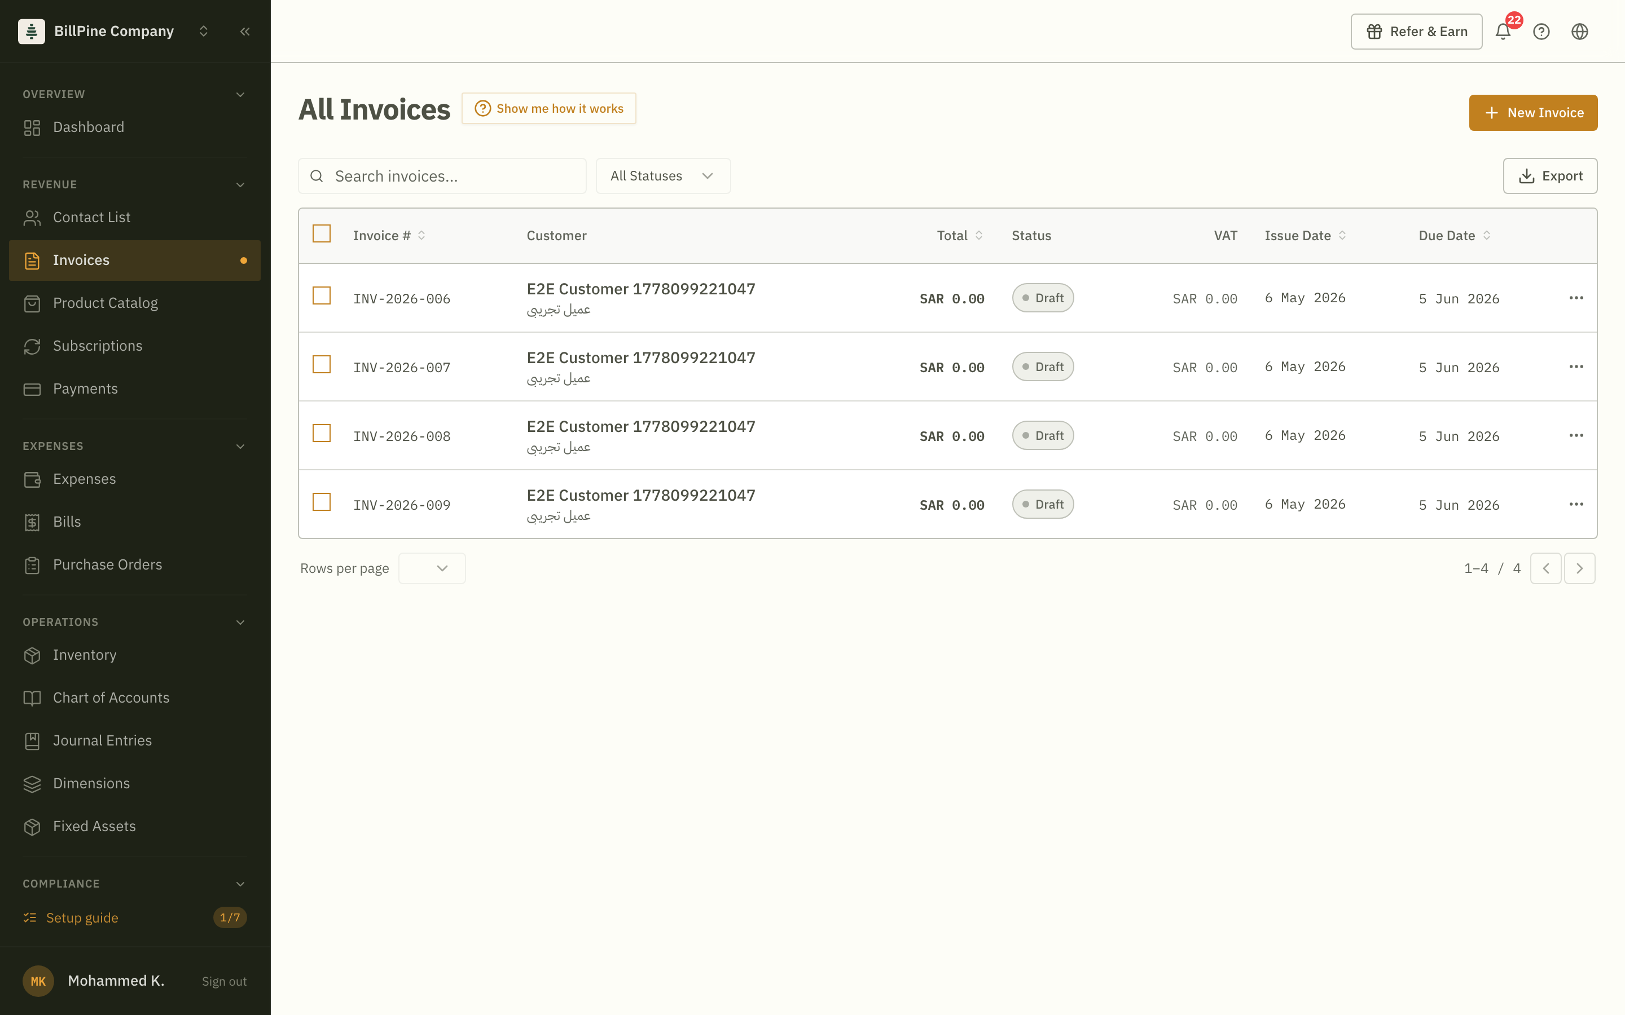Viewport: 1625px width, 1015px height.
Task: Open Dimensions
Action: [x=135, y=784]
